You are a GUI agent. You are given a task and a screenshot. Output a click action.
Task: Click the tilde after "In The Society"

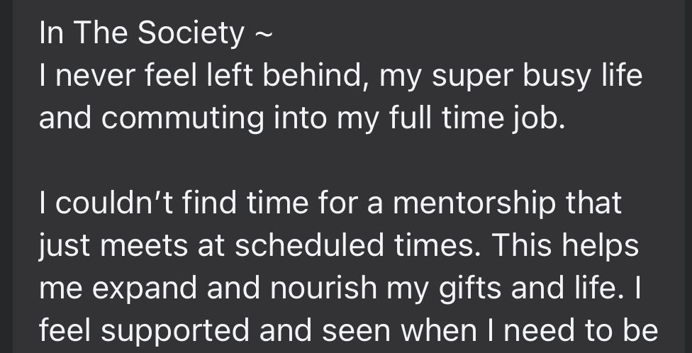click(x=262, y=34)
